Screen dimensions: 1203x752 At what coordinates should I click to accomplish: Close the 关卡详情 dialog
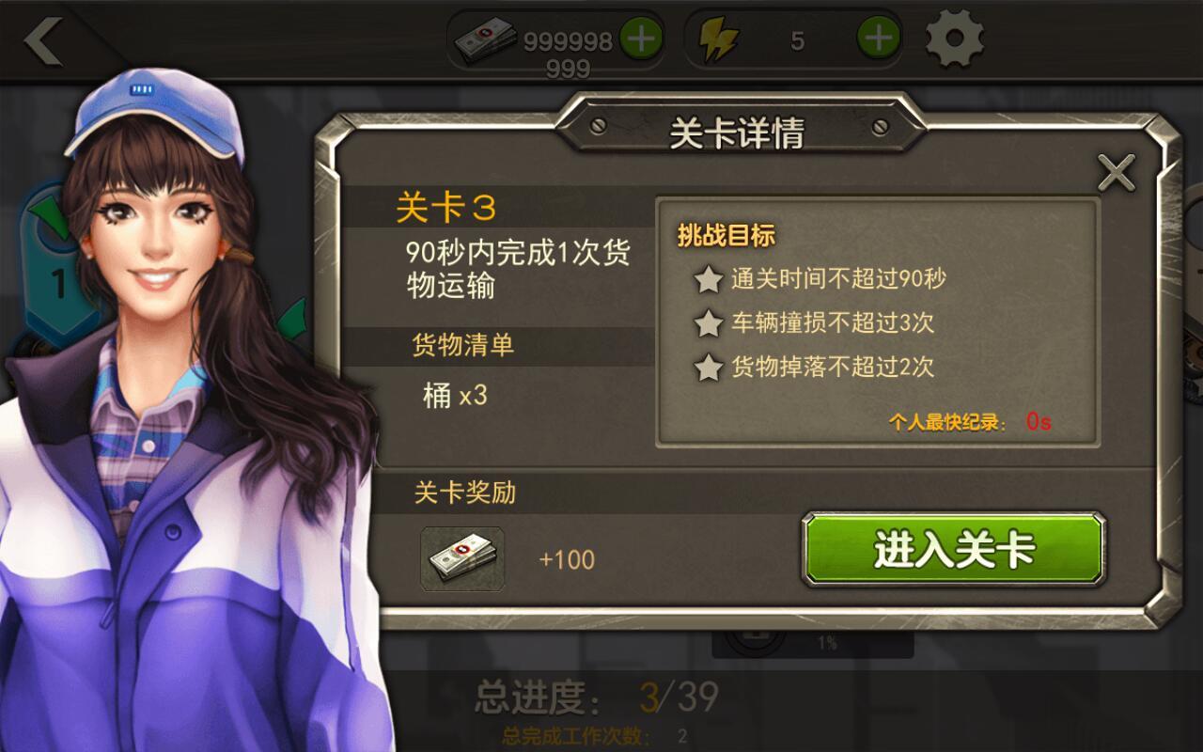[x=1117, y=172]
